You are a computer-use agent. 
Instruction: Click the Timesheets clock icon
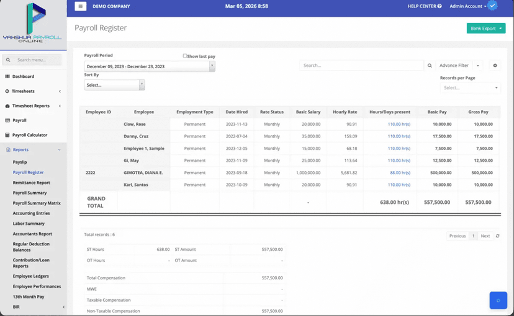7,91
